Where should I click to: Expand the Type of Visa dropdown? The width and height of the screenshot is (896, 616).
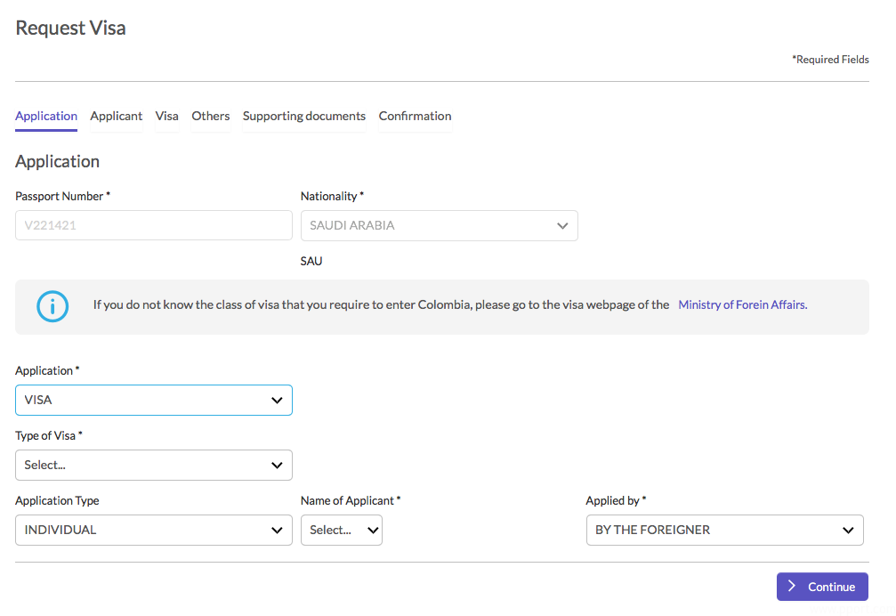(x=153, y=465)
